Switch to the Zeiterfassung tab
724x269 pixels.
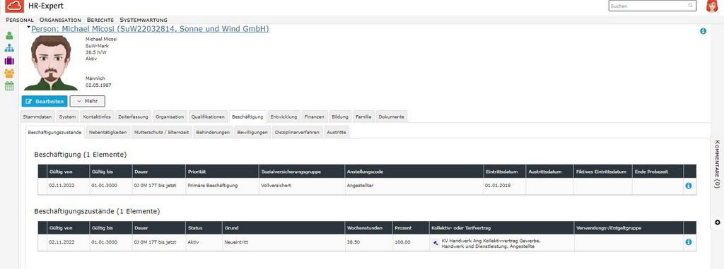133,116
